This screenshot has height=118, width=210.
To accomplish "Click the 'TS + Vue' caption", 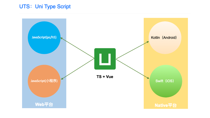I will 104,76.
